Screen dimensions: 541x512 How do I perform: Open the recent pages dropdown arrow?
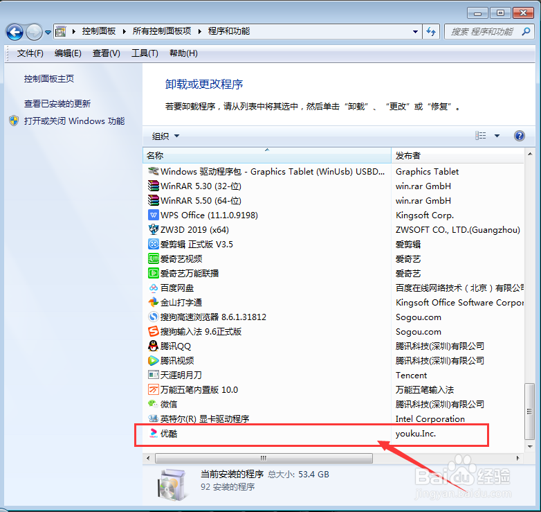48,33
